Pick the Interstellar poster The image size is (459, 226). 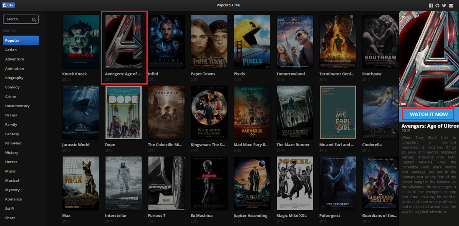click(x=123, y=183)
